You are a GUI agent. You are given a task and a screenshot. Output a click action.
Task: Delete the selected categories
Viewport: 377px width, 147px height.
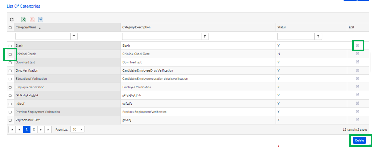point(359,140)
